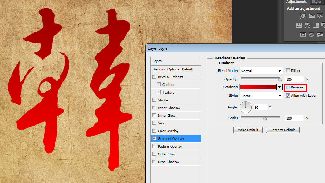The image size is (325, 183).
Task: Enable the Contour checkbox
Action: 159,84
